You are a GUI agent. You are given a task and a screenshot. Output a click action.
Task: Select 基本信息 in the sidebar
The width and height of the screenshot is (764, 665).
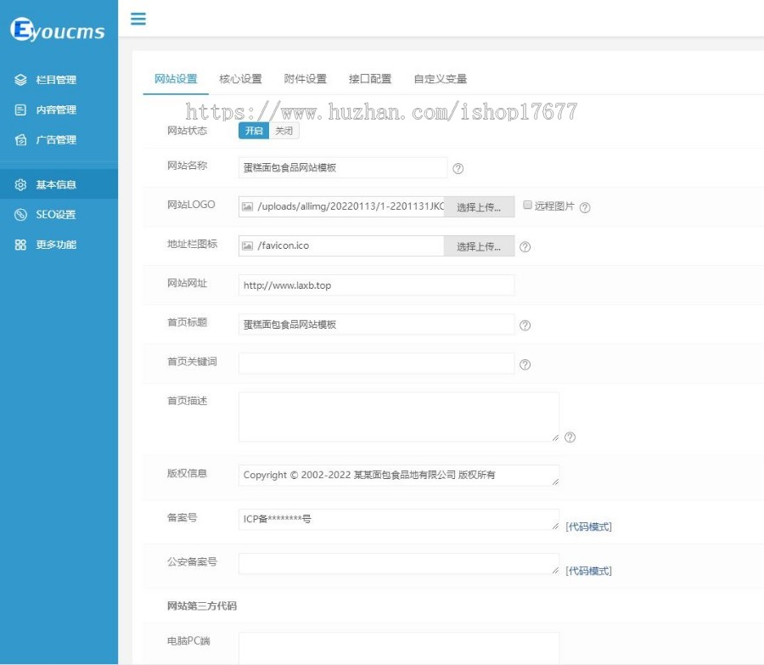tap(59, 184)
